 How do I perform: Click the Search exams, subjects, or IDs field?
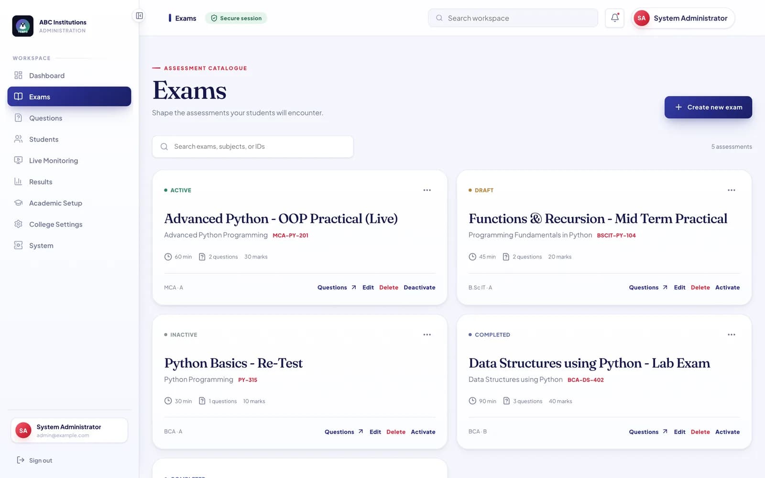pyautogui.click(x=252, y=147)
